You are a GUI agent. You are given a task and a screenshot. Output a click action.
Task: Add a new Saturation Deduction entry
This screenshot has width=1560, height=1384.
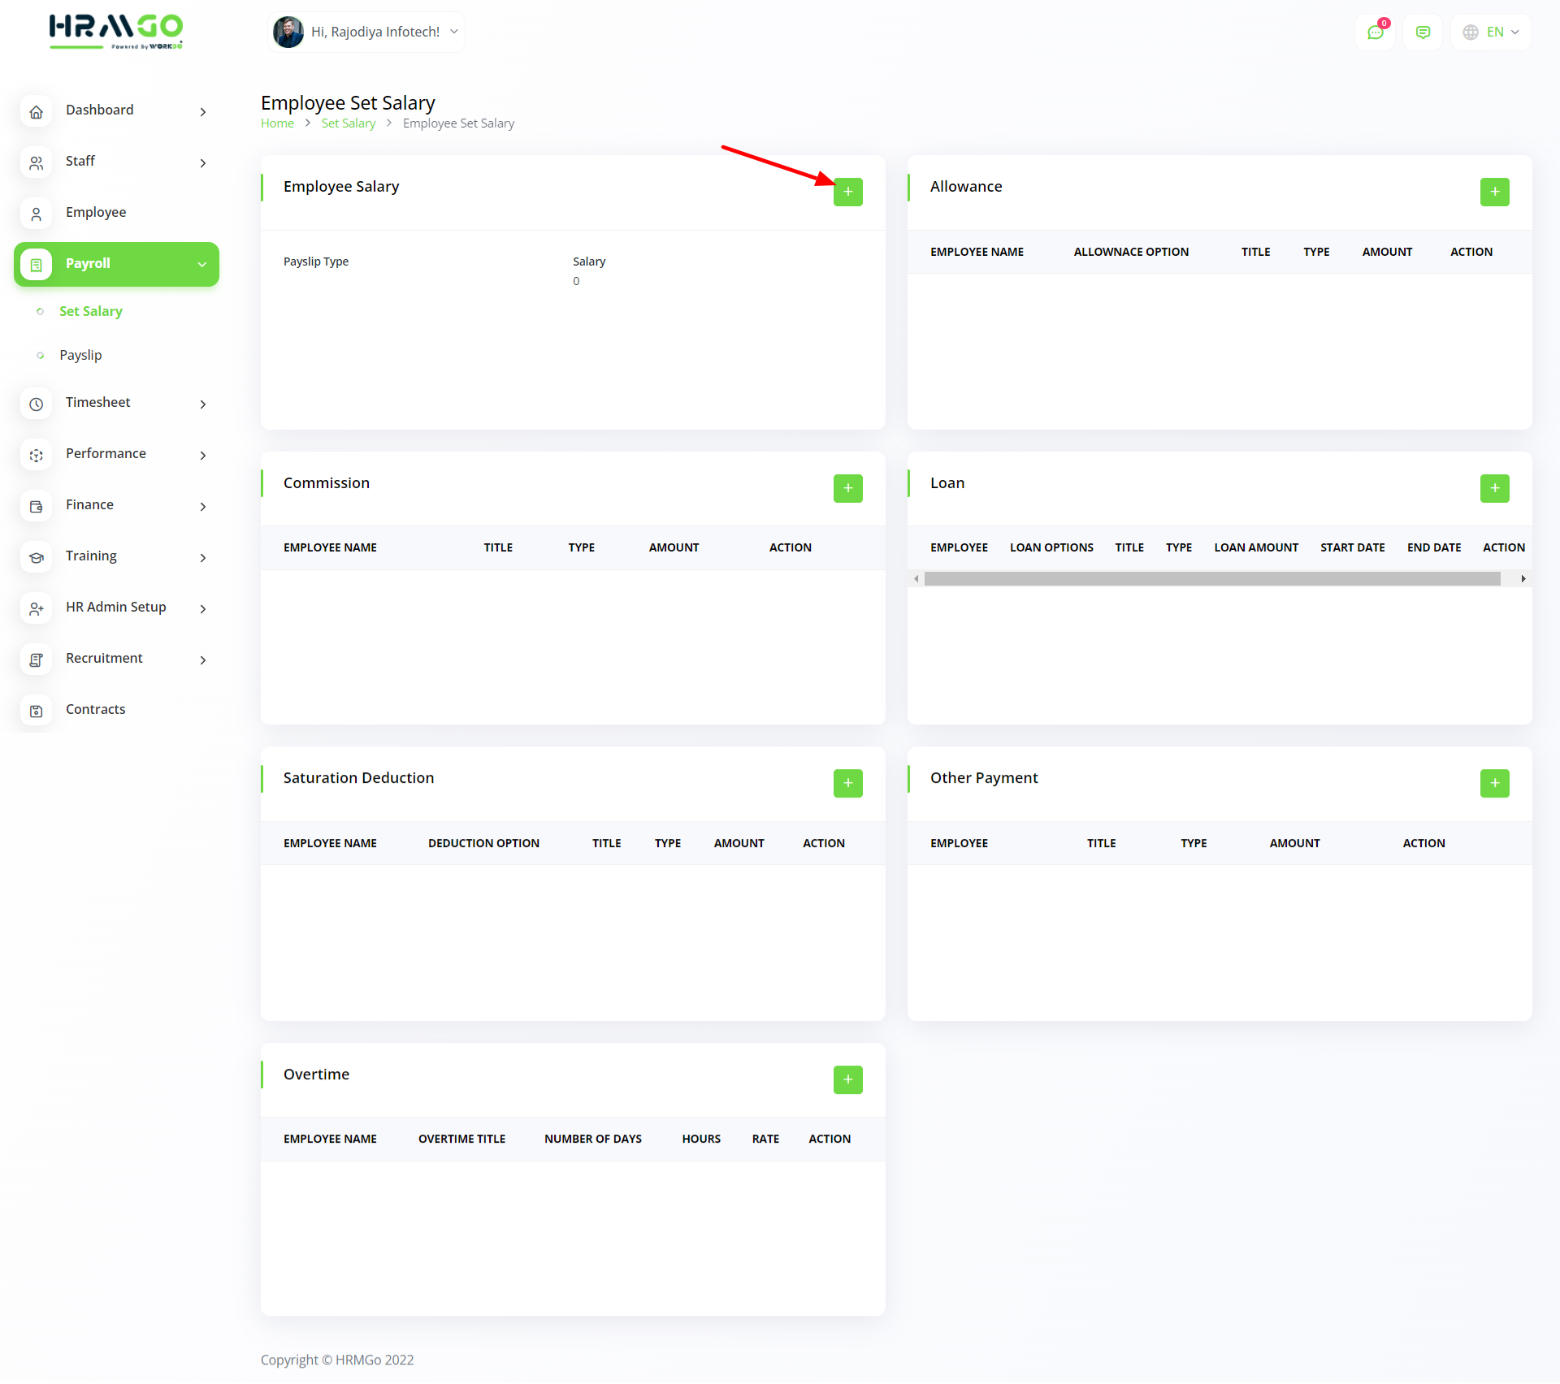(847, 783)
